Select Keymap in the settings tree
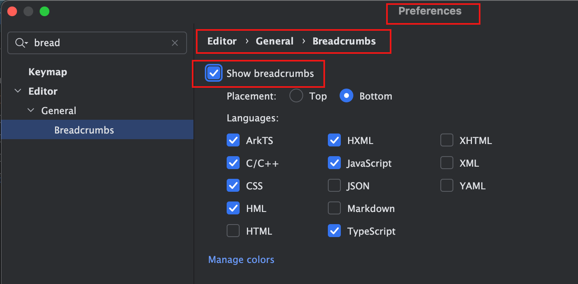 (x=48, y=72)
